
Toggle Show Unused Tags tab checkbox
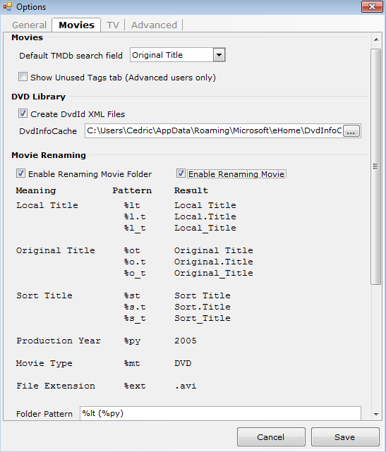click(23, 77)
